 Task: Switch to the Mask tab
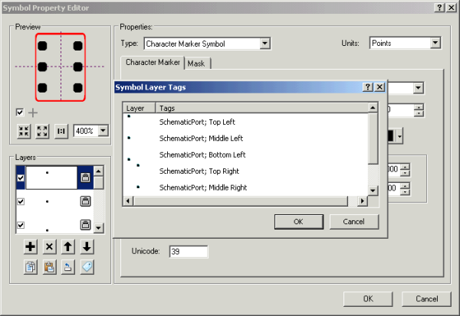196,64
